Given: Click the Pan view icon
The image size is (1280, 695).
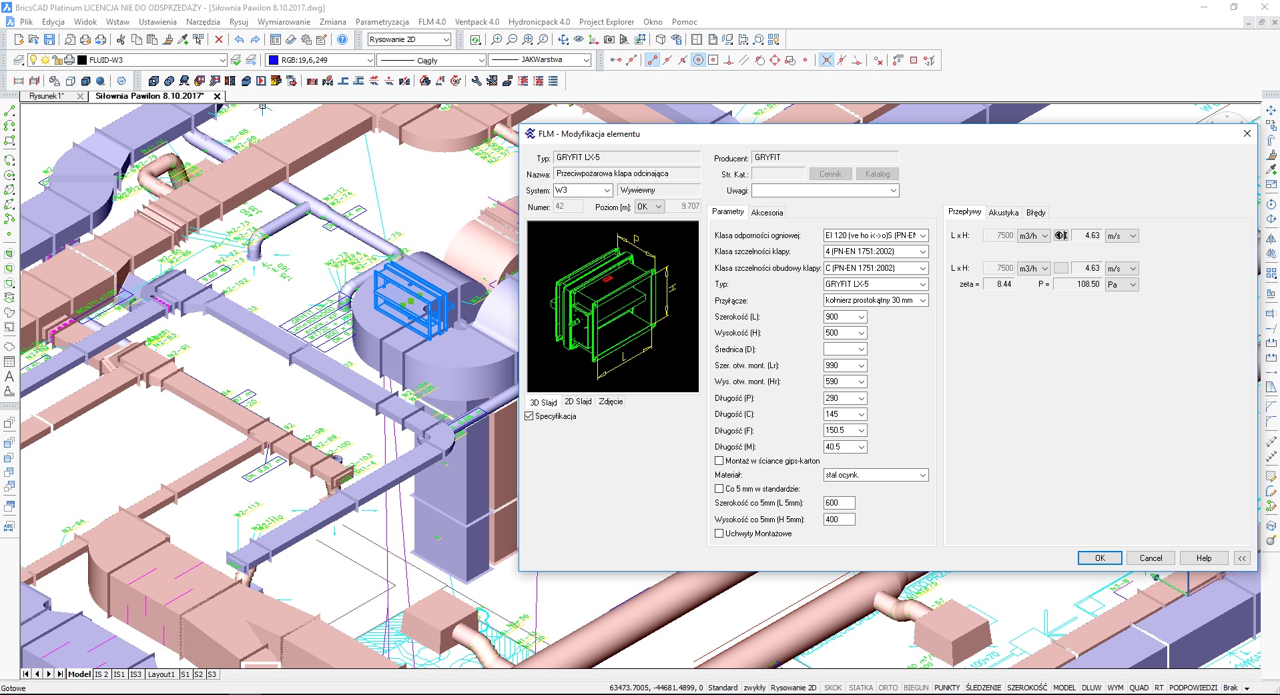Looking at the screenshot, I should (x=563, y=40).
